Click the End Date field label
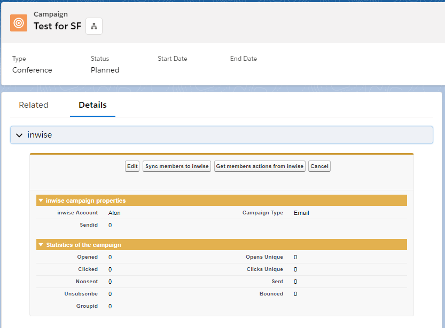The image size is (445, 328). point(243,59)
